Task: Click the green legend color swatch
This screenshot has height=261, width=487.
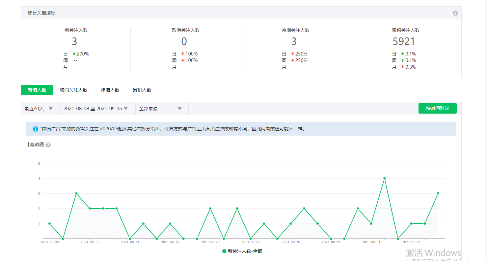Action: [x=224, y=251]
